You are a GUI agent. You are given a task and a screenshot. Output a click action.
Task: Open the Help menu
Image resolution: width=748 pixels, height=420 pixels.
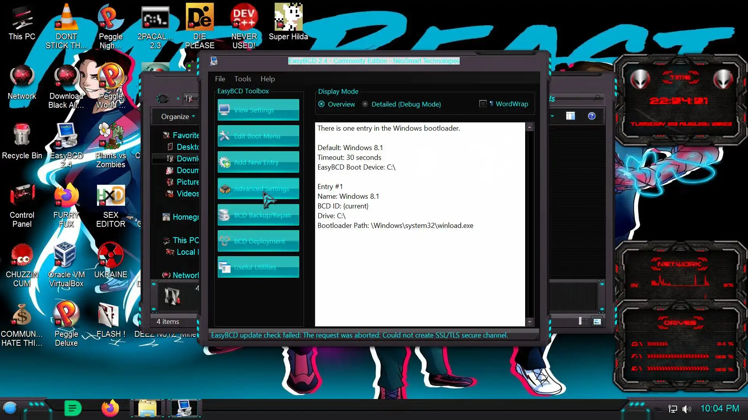[267, 79]
